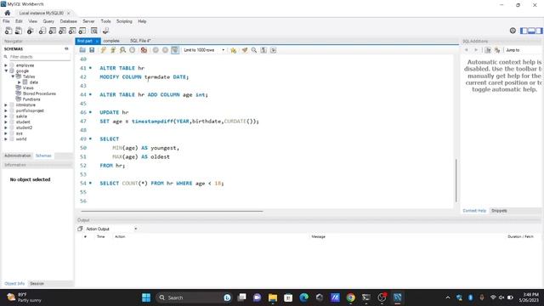Open an SQL script file from main toolbar
The height and width of the screenshot is (306, 544).
[19, 31]
